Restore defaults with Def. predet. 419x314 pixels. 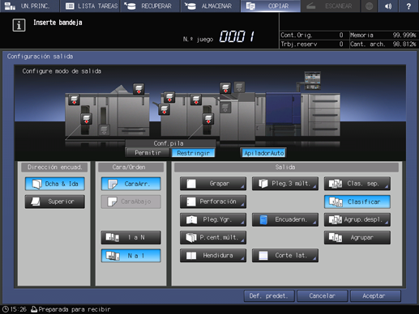[x=269, y=296]
